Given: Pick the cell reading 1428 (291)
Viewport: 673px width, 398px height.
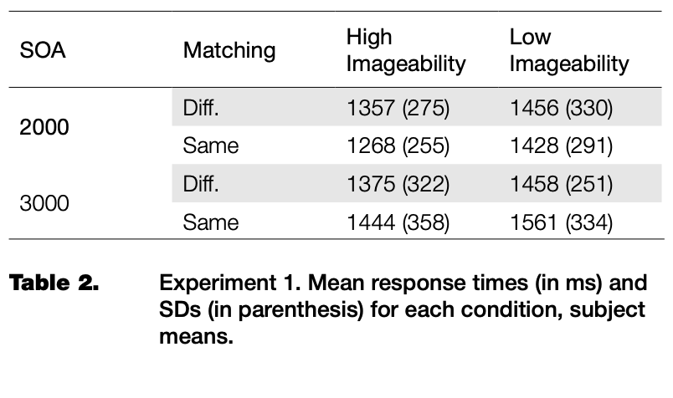Looking at the screenshot, I should 561,146.
